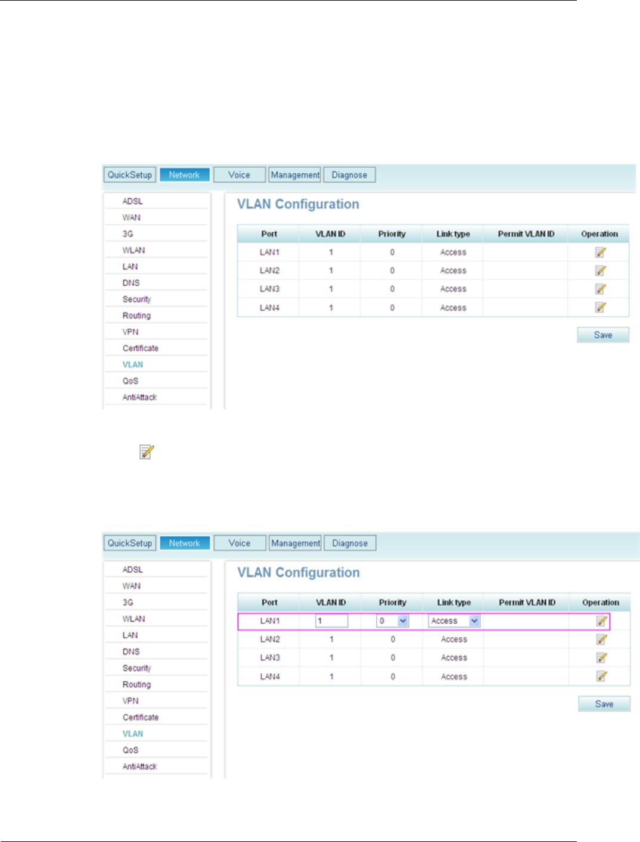Select ADSL in lower sidebar
The width and height of the screenshot is (640, 842).
[x=133, y=570]
